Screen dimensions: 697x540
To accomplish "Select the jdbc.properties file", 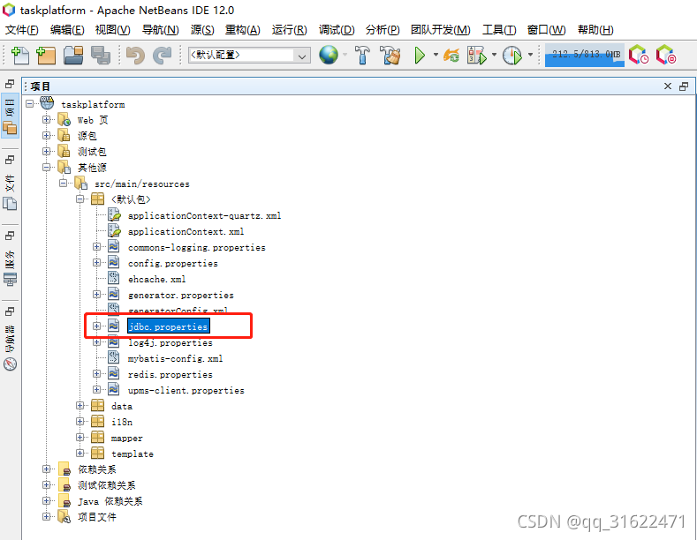I will click(168, 326).
